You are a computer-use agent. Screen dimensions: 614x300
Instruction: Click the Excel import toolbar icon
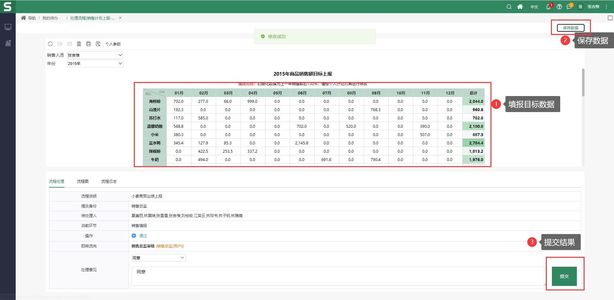click(x=98, y=44)
